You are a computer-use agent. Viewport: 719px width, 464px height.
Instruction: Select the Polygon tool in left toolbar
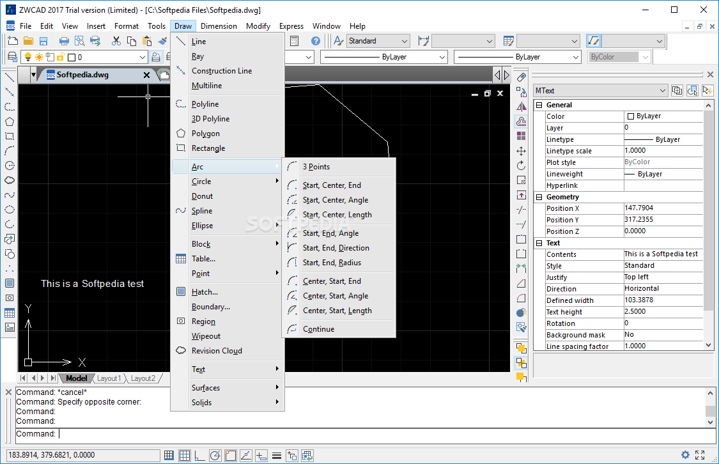tap(9, 121)
